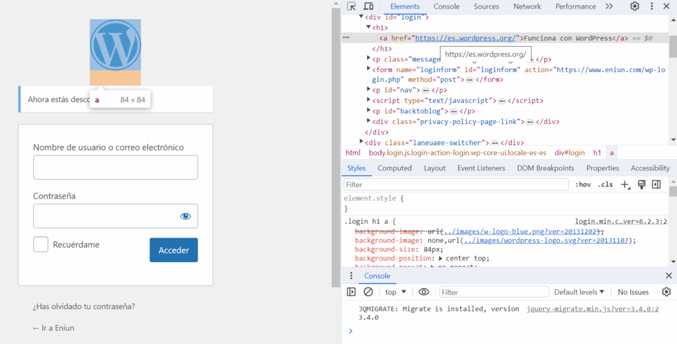
Task: Collapse the h1 node arrow
Action: click(368, 28)
